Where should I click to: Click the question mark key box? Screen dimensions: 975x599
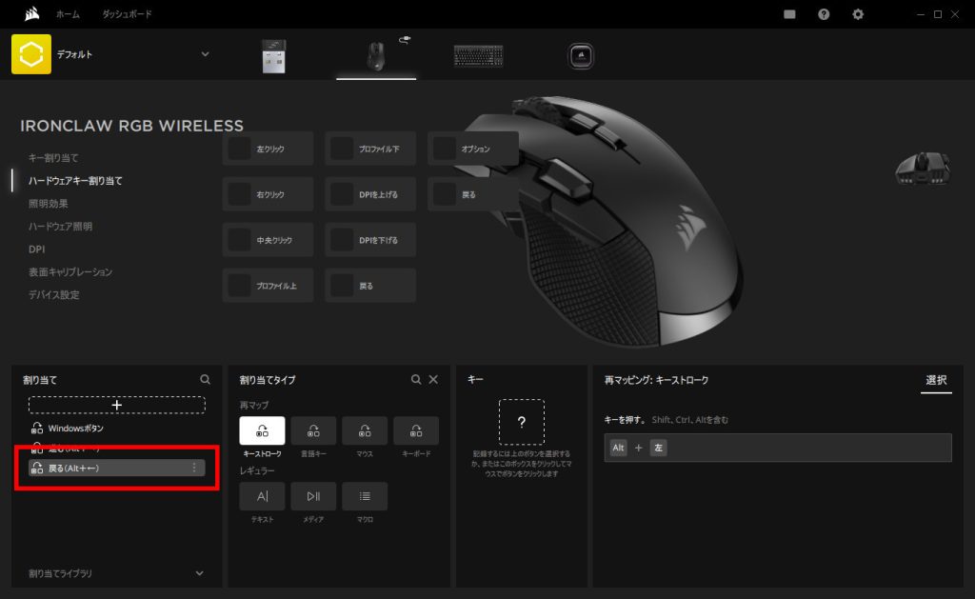(522, 422)
